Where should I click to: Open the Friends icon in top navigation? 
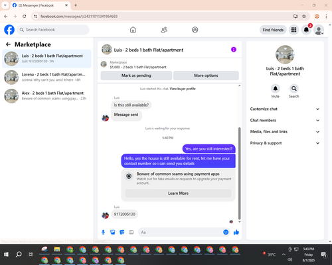(x=164, y=30)
